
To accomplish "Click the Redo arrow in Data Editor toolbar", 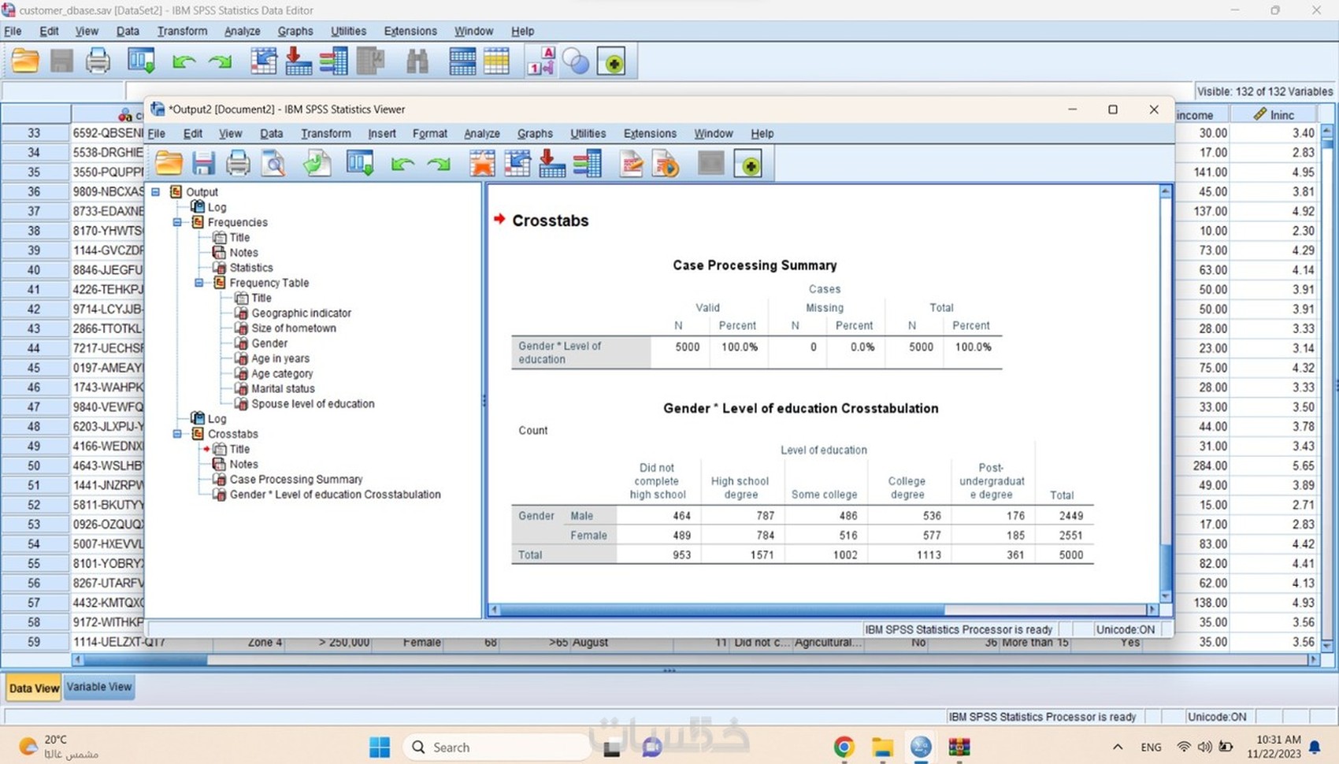I will point(220,62).
